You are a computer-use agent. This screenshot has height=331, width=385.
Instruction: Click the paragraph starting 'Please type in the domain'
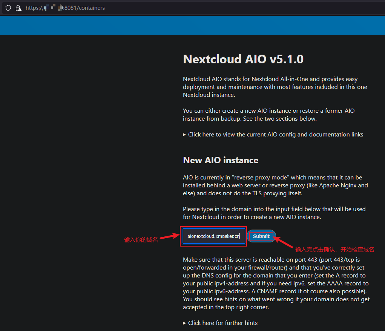coord(274,213)
